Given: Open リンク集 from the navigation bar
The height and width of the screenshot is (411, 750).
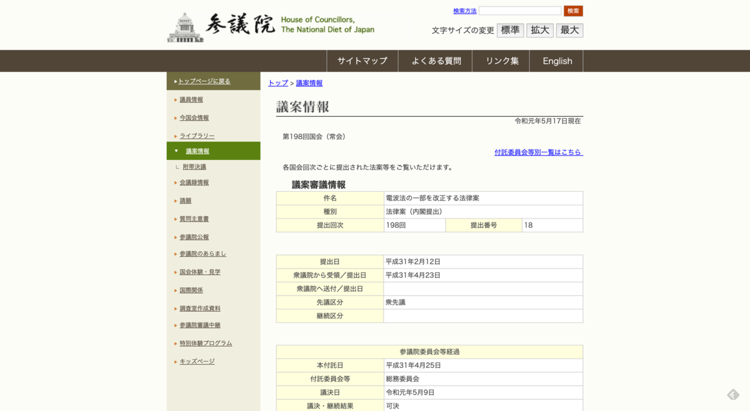Looking at the screenshot, I should [502, 61].
